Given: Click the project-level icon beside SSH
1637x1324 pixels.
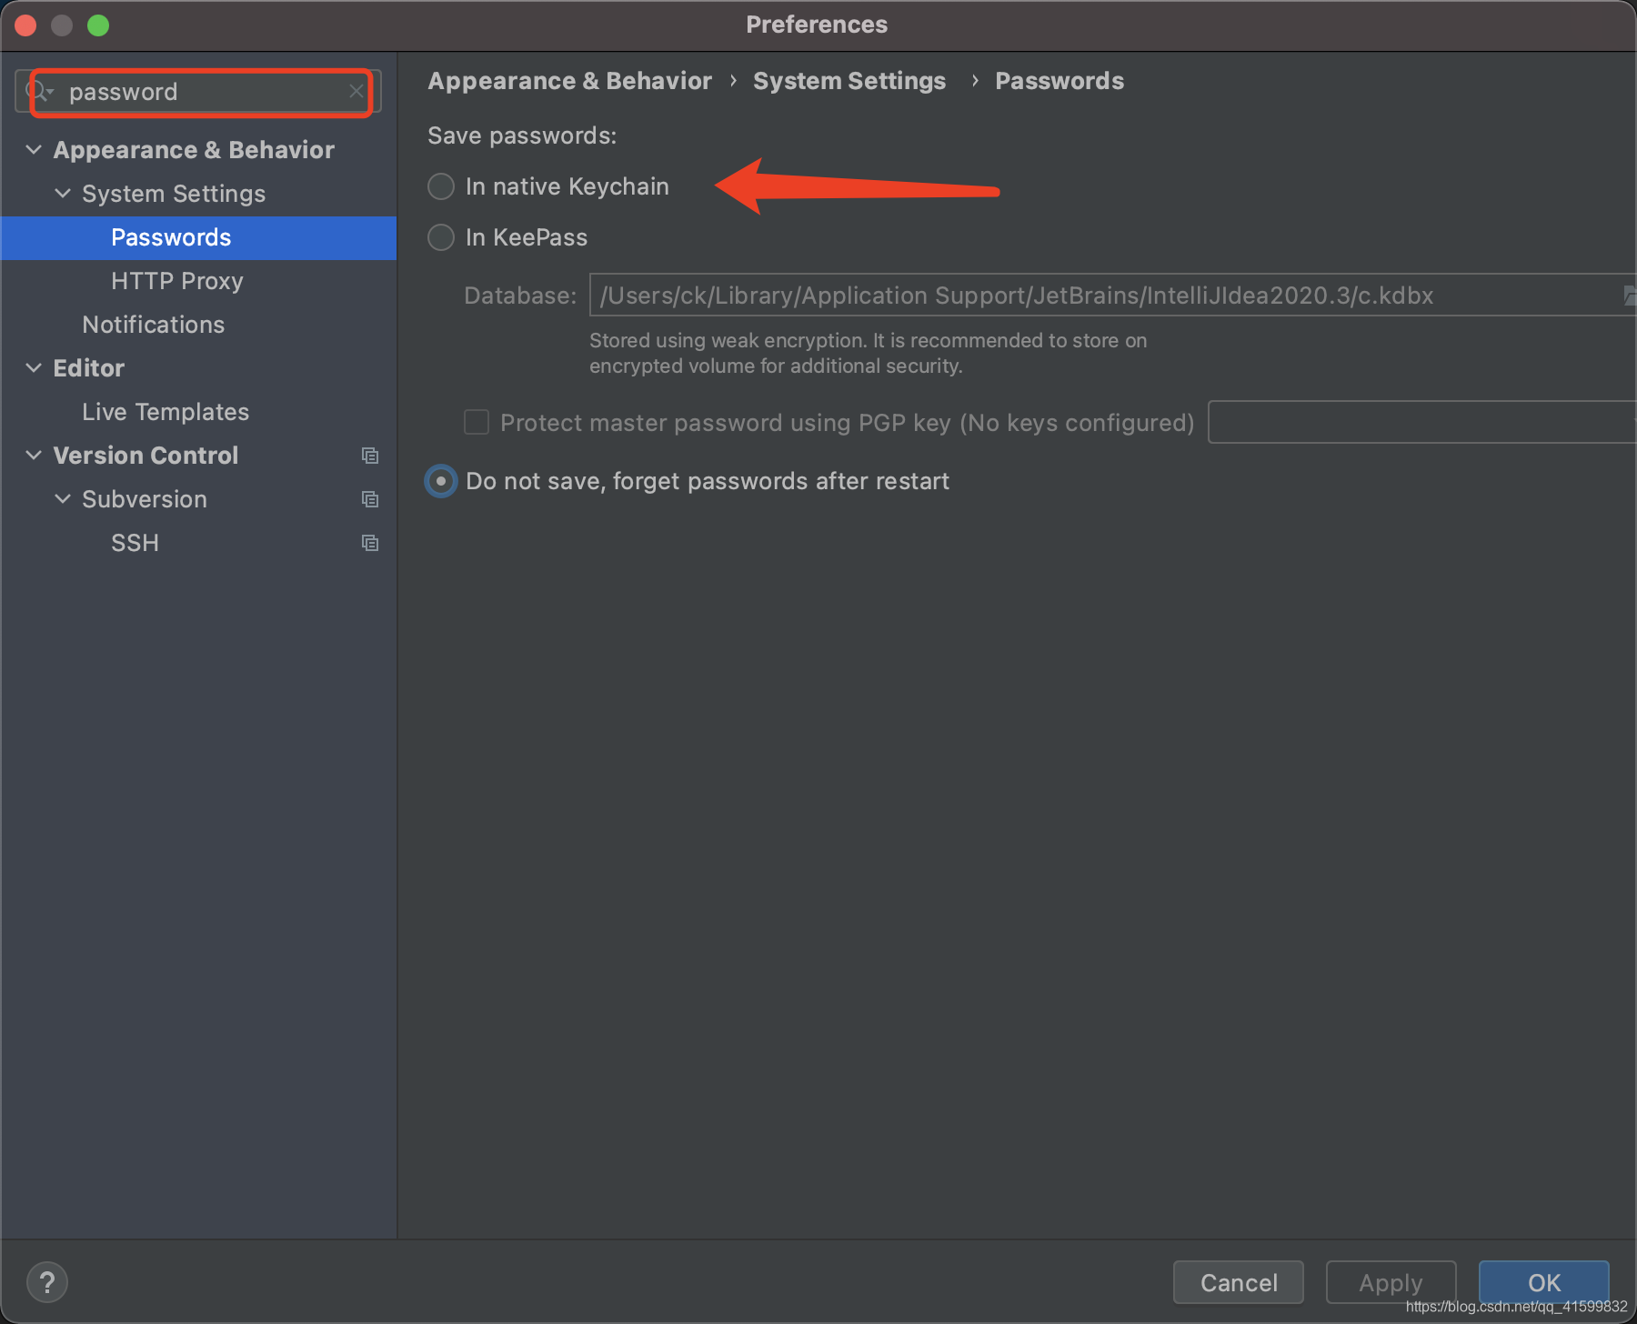Looking at the screenshot, I should (x=369, y=543).
